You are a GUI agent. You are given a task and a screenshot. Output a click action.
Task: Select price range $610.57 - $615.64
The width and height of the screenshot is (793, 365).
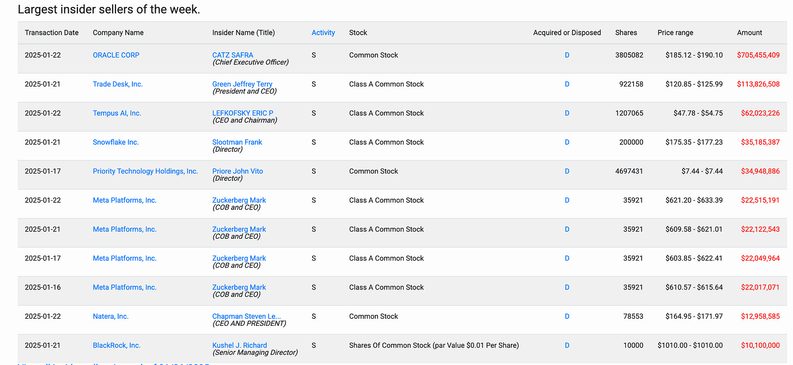694,287
